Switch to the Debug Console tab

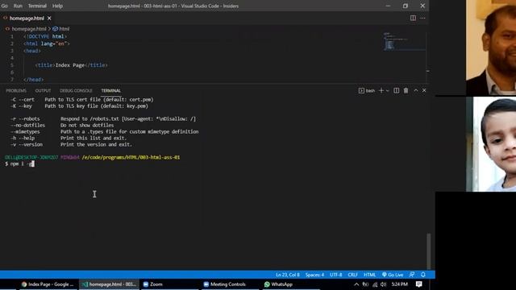tap(76, 91)
